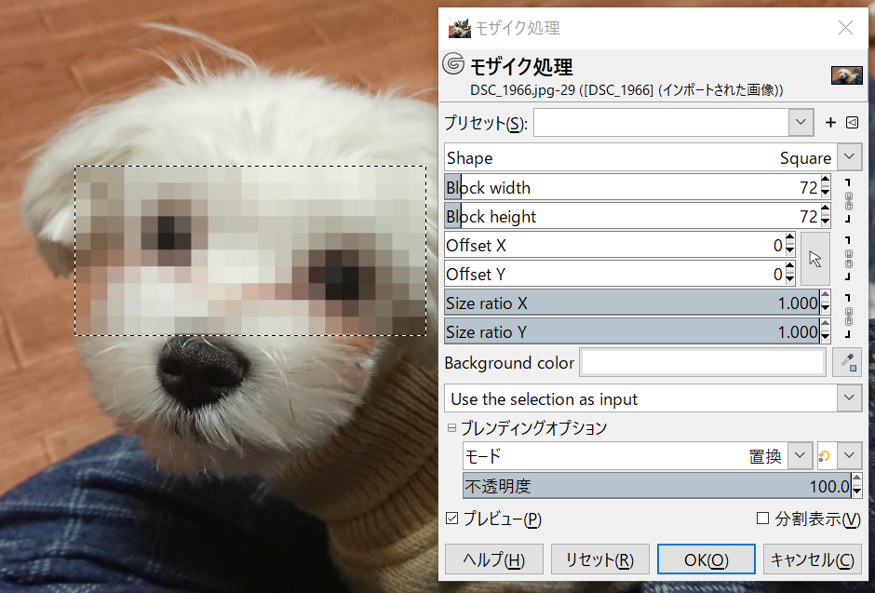Pick offset coordinates from the image with pointer button
Viewport: 875px width, 593px height.
[x=815, y=260]
